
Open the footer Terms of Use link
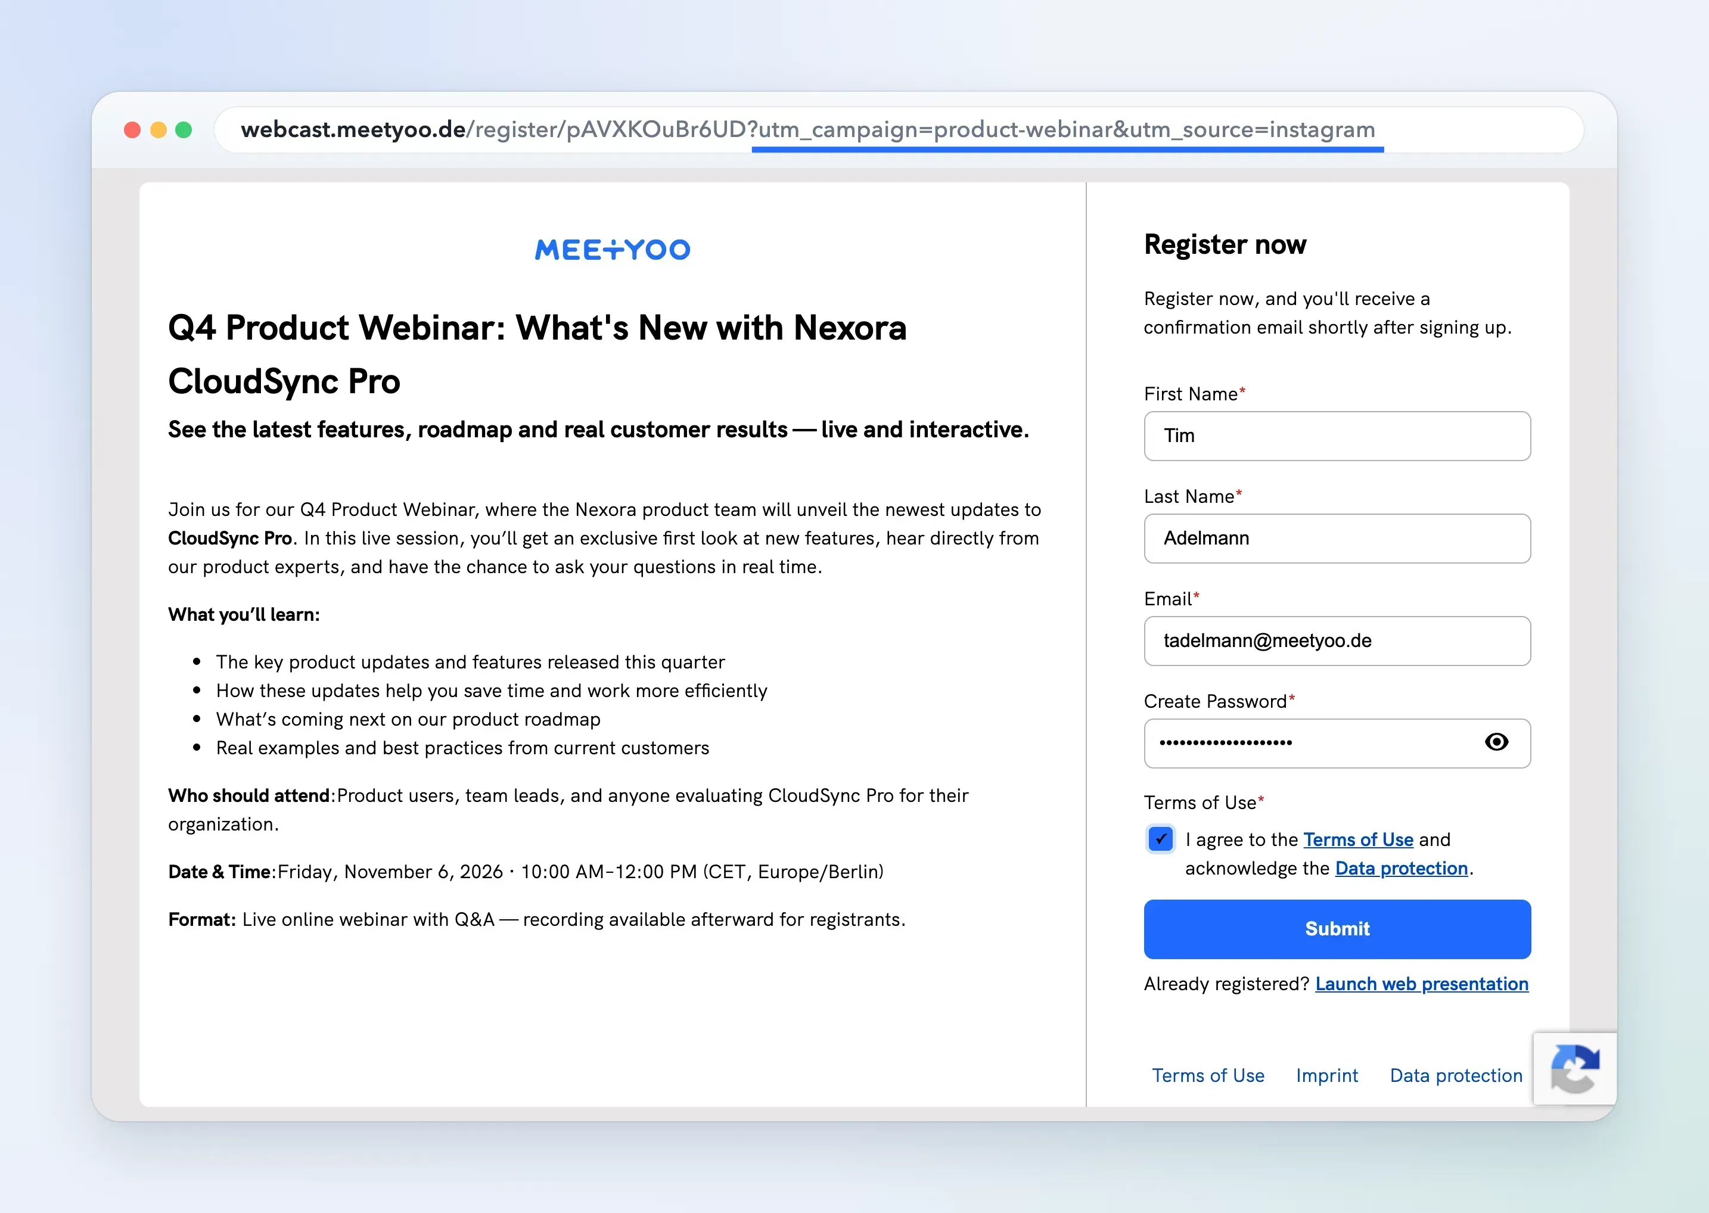tap(1208, 1075)
